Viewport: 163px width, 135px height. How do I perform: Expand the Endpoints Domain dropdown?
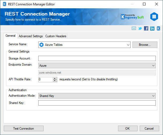[153, 66]
